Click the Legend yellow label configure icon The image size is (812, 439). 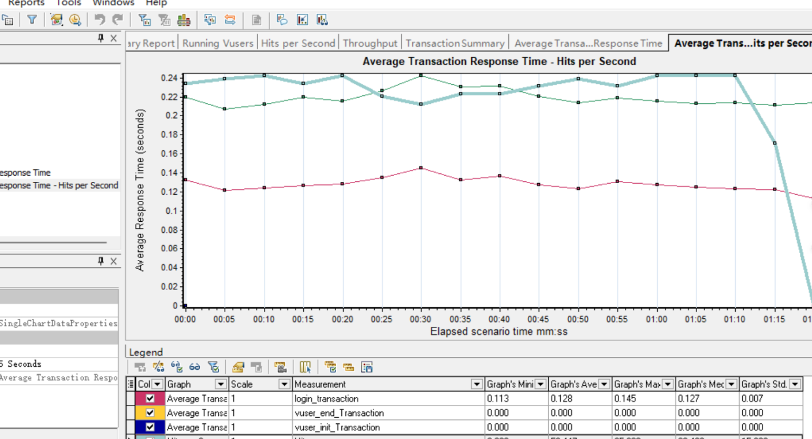coord(238,367)
